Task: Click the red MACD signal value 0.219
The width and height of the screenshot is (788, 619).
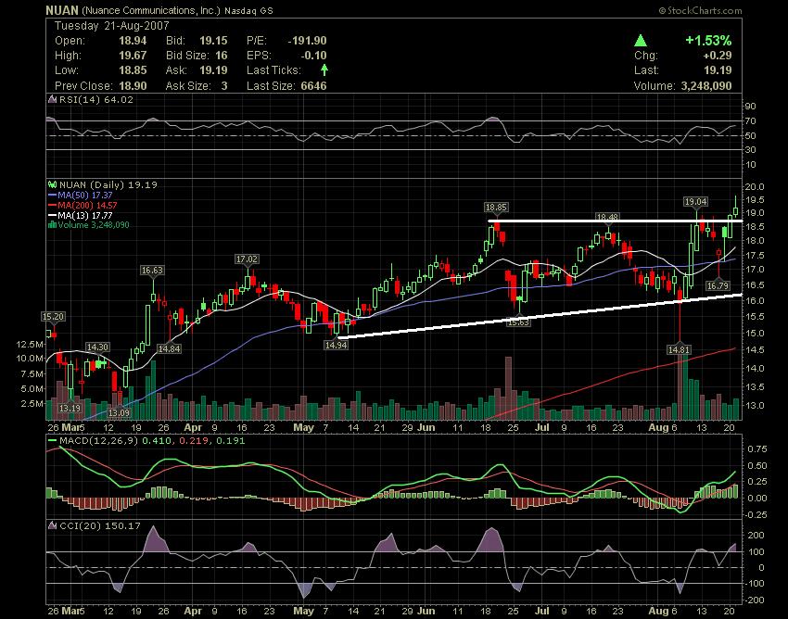Action: (194, 441)
